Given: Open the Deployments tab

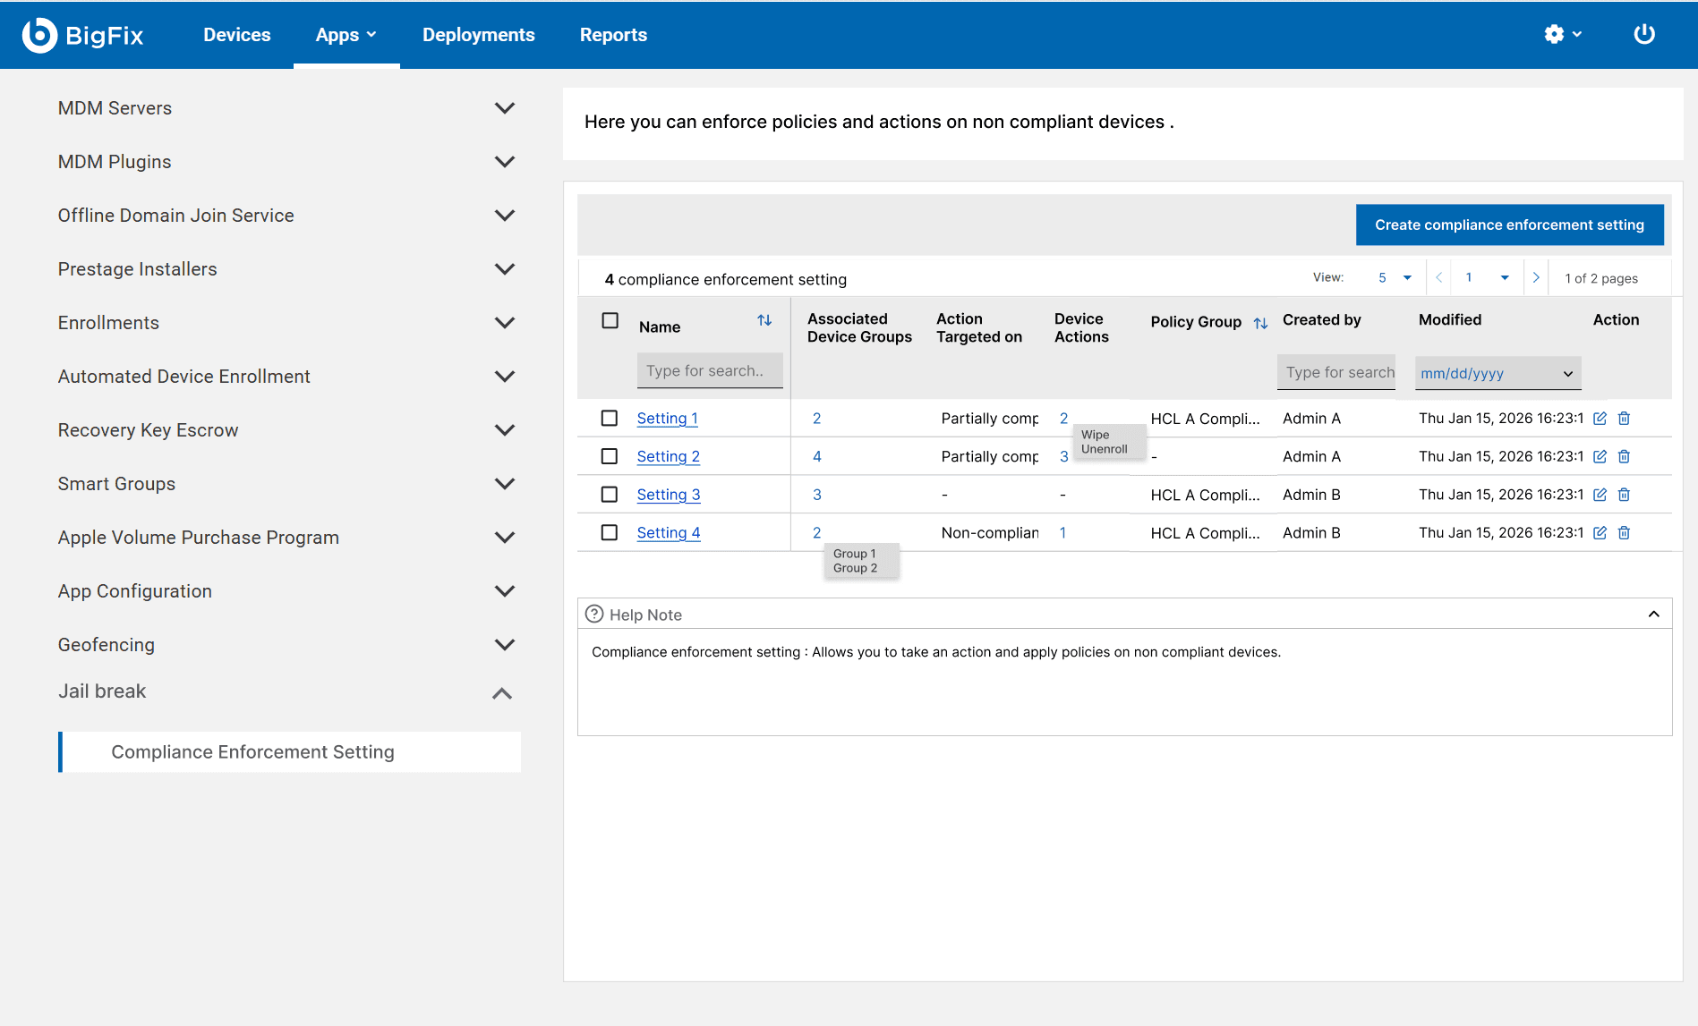Looking at the screenshot, I should coord(479,35).
